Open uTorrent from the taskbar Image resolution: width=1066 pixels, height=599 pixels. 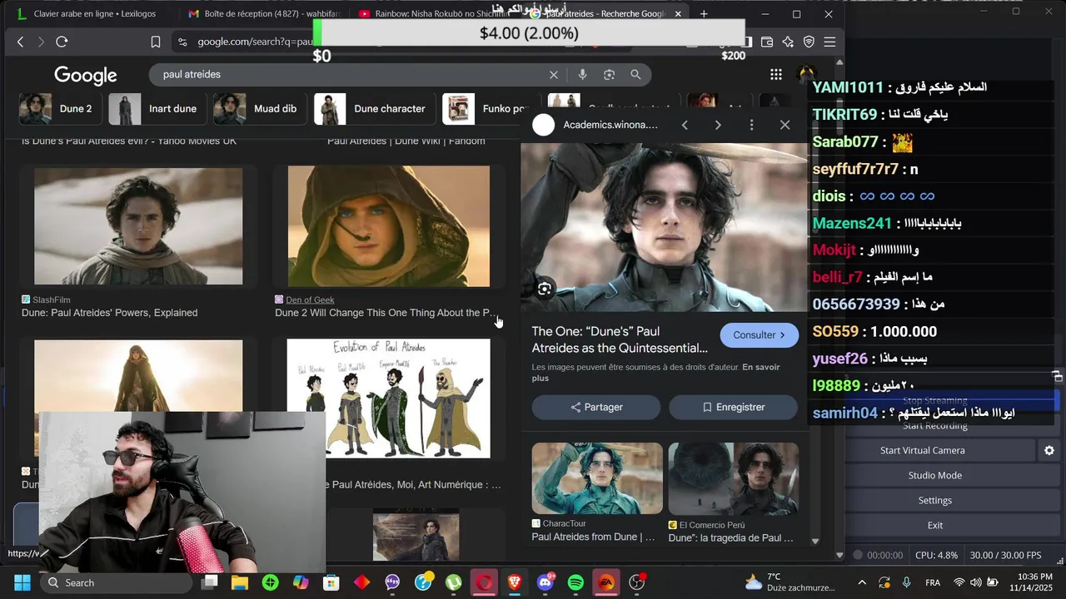(454, 582)
